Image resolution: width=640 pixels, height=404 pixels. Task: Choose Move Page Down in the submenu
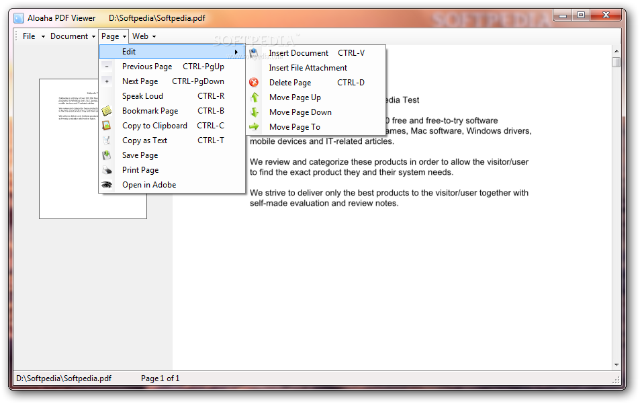[x=316, y=112]
